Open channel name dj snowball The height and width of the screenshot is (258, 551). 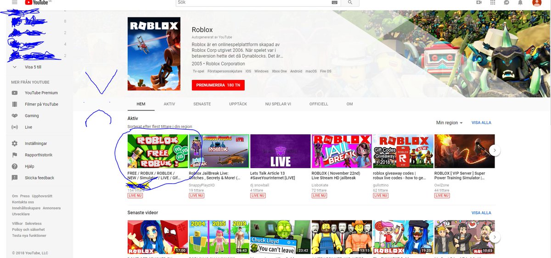click(x=260, y=184)
